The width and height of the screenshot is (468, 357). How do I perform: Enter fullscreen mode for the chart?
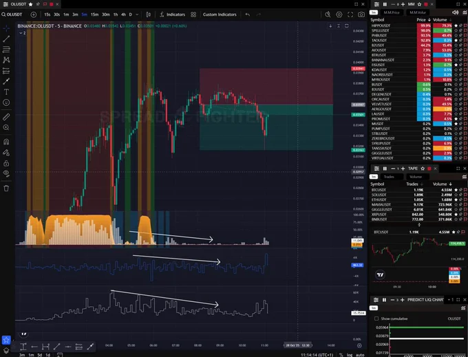(x=350, y=14)
